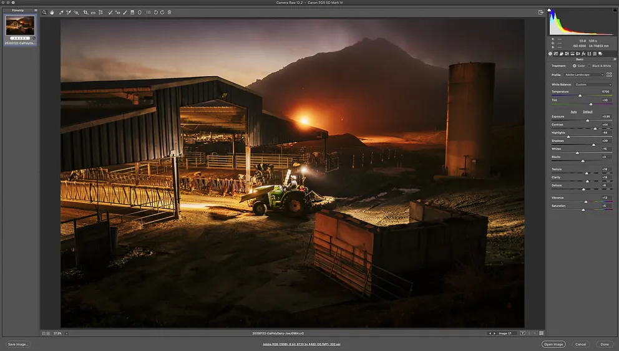Open the Presets panel tab
619x351 pixels.
pyautogui.click(x=595, y=54)
